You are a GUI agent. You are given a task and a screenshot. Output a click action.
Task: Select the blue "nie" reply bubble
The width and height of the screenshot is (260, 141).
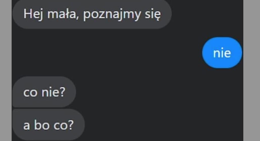[x=222, y=53]
